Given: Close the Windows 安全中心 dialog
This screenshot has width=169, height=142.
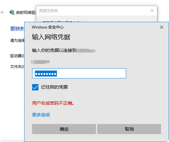Looking at the screenshot, I should pyautogui.click(x=162, y=27).
